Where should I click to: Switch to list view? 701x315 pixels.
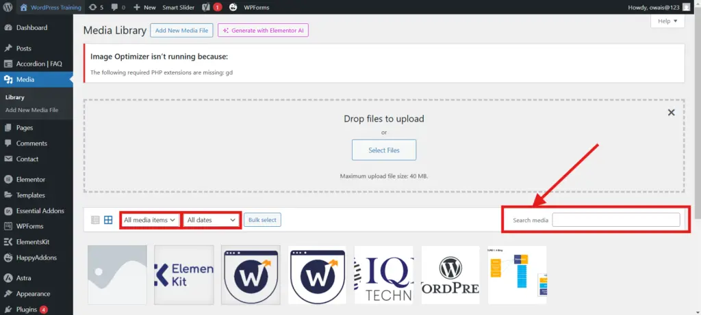point(95,220)
